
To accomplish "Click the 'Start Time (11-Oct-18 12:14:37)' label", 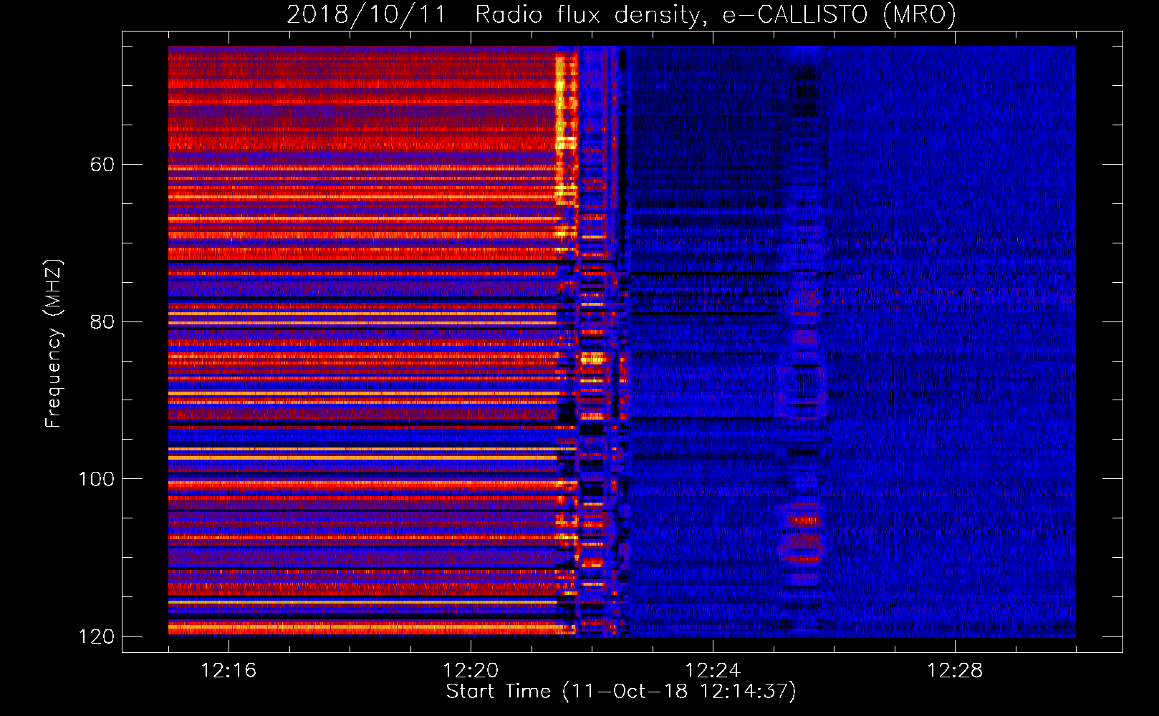I will [621, 692].
